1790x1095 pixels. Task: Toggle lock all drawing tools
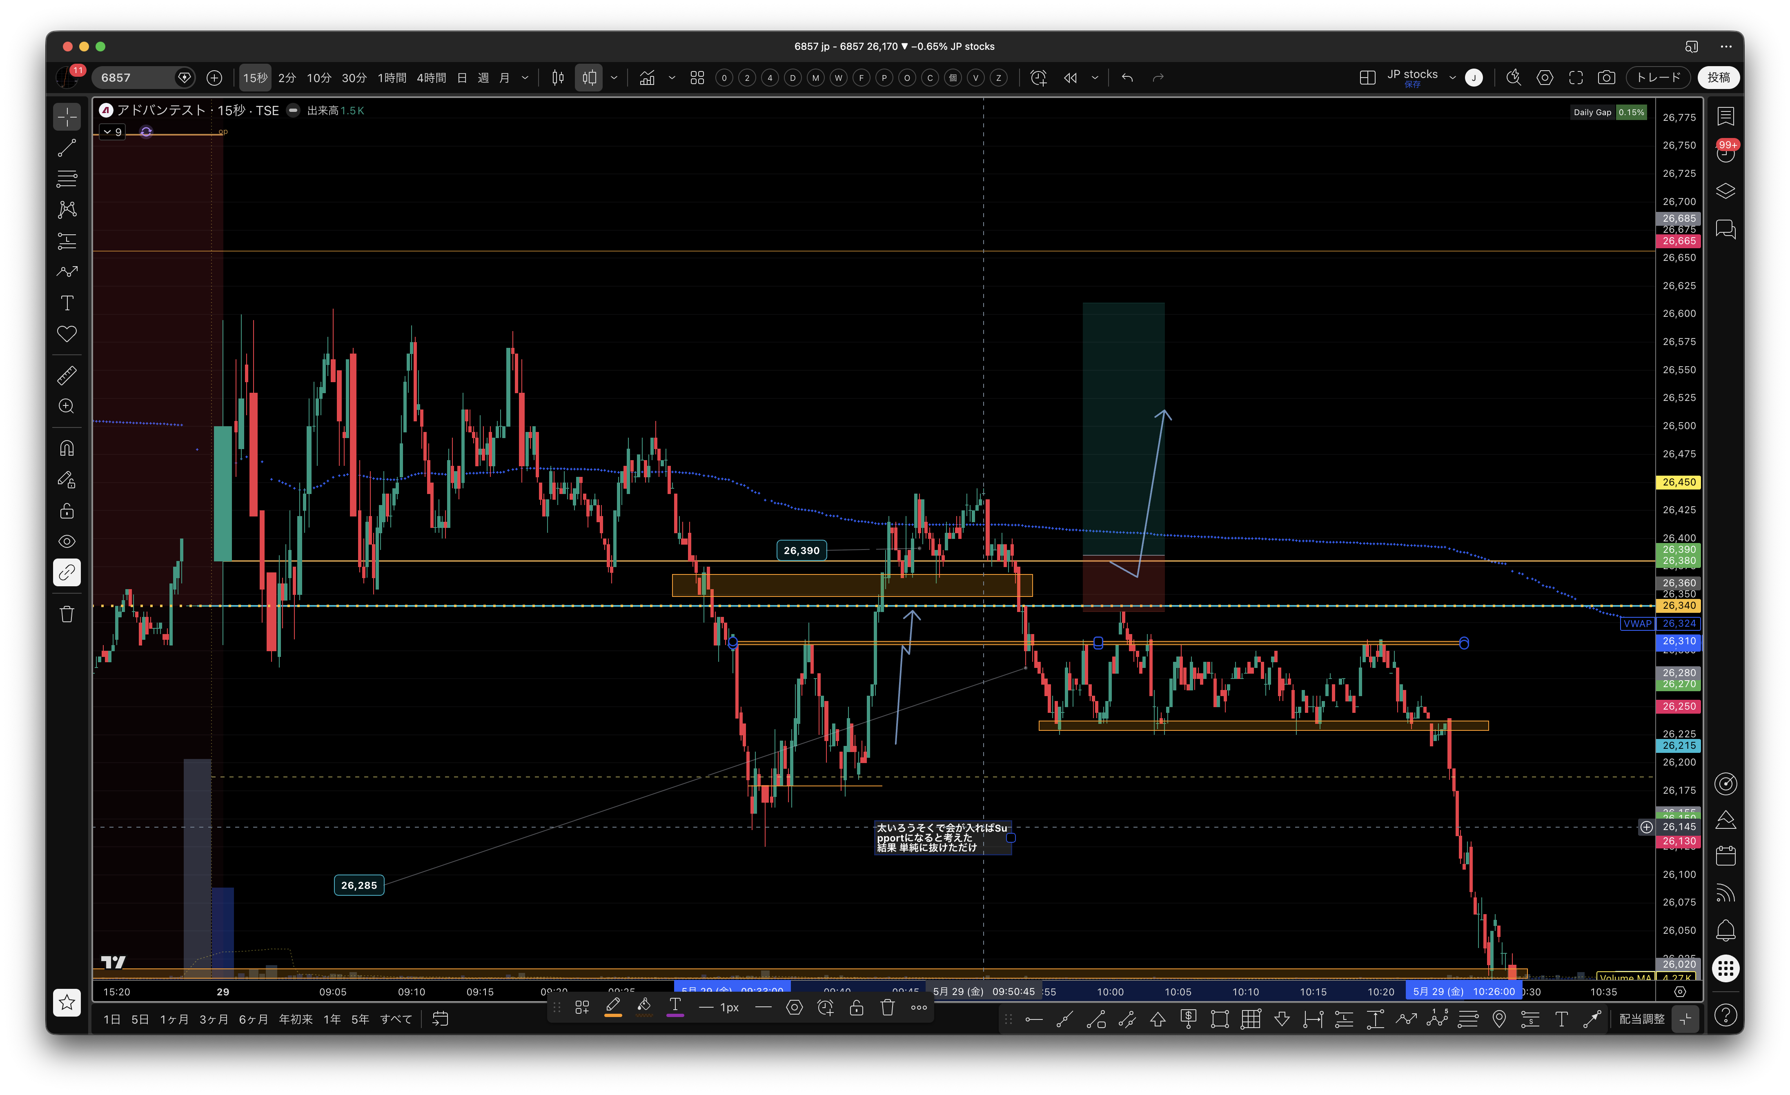[x=67, y=511]
